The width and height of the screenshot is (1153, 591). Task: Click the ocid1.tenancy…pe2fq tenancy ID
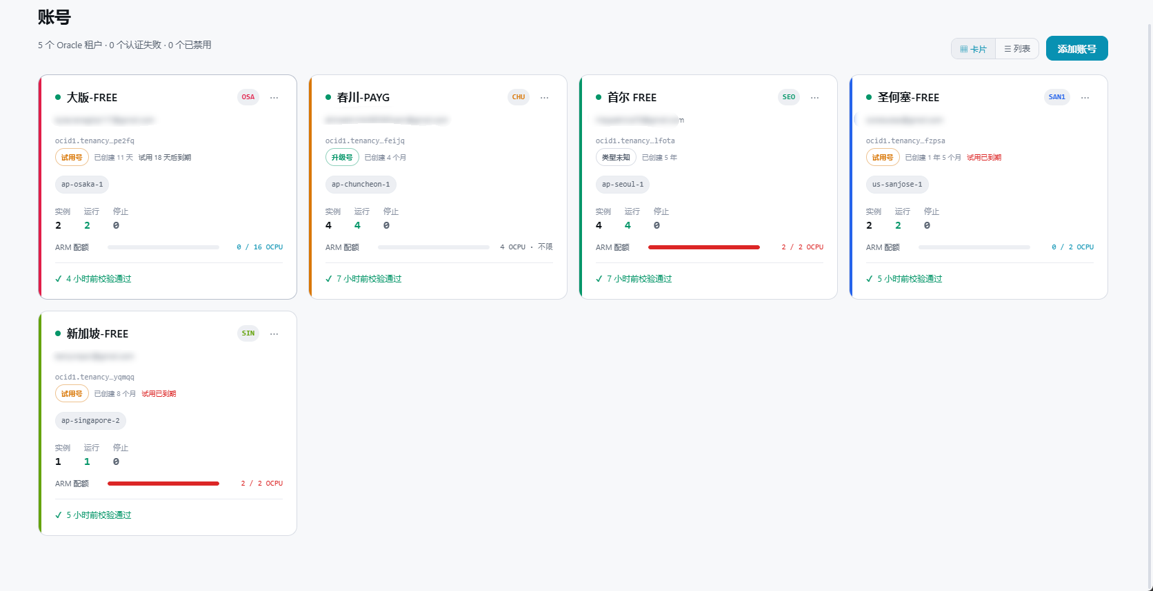(x=95, y=141)
